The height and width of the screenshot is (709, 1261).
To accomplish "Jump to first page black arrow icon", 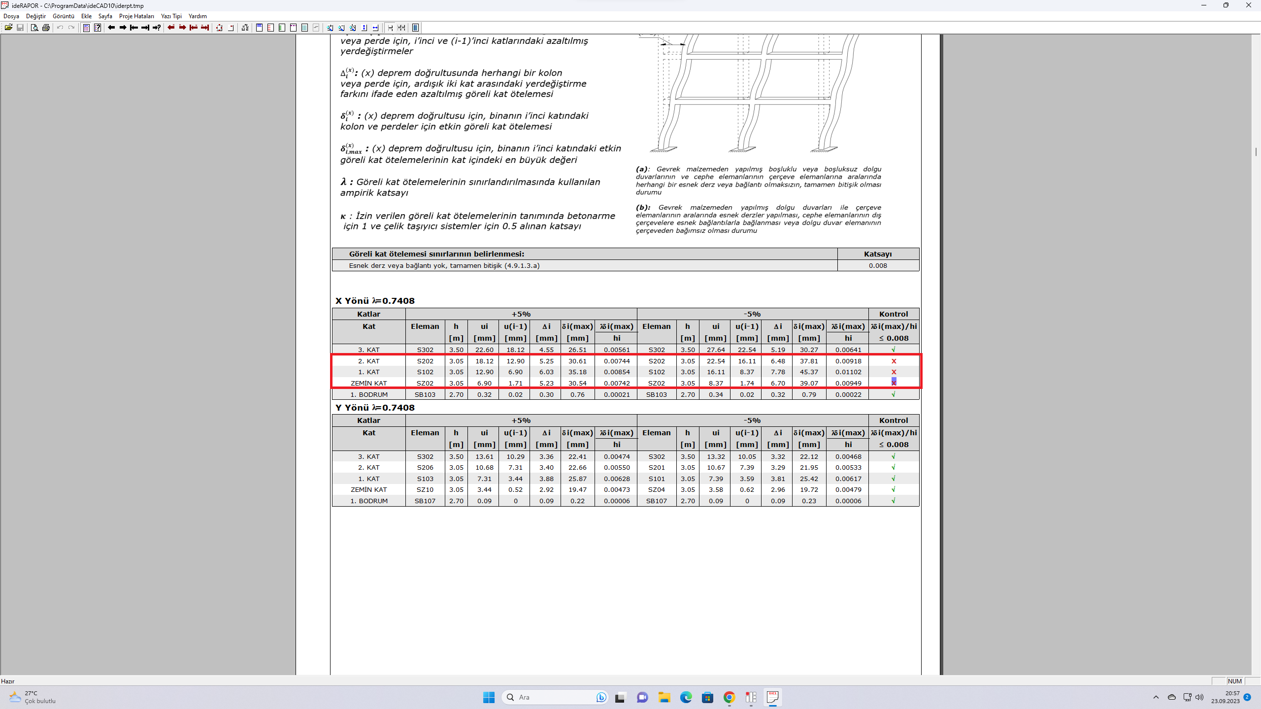I will 134,28.
